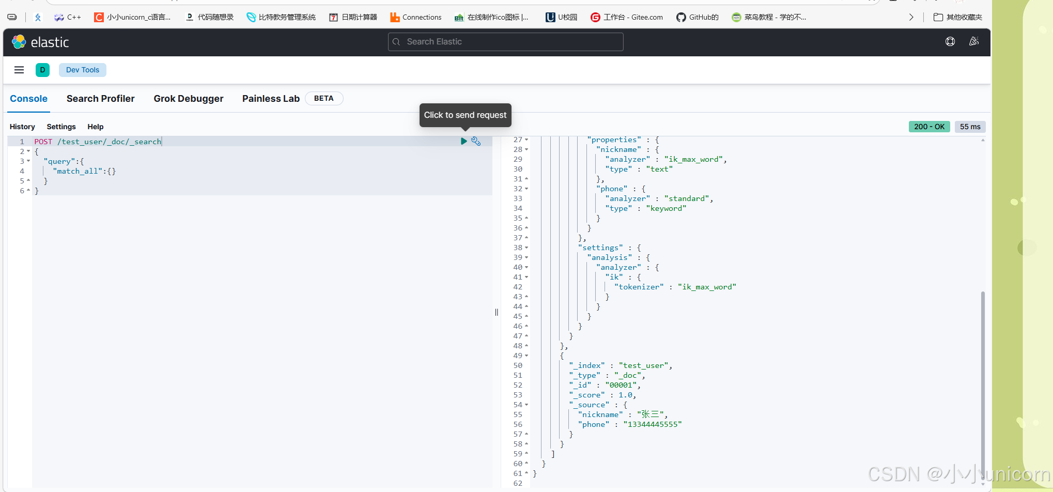The height and width of the screenshot is (492, 1053).
Task: Click the 55 ms response time badge
Action: coord(970,127)
